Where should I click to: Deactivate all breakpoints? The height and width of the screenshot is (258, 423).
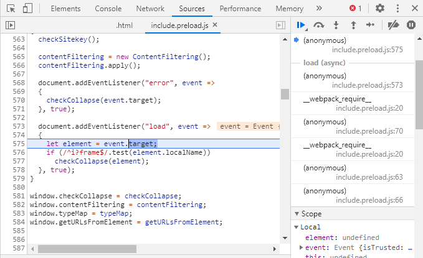(x=393, y=25)
